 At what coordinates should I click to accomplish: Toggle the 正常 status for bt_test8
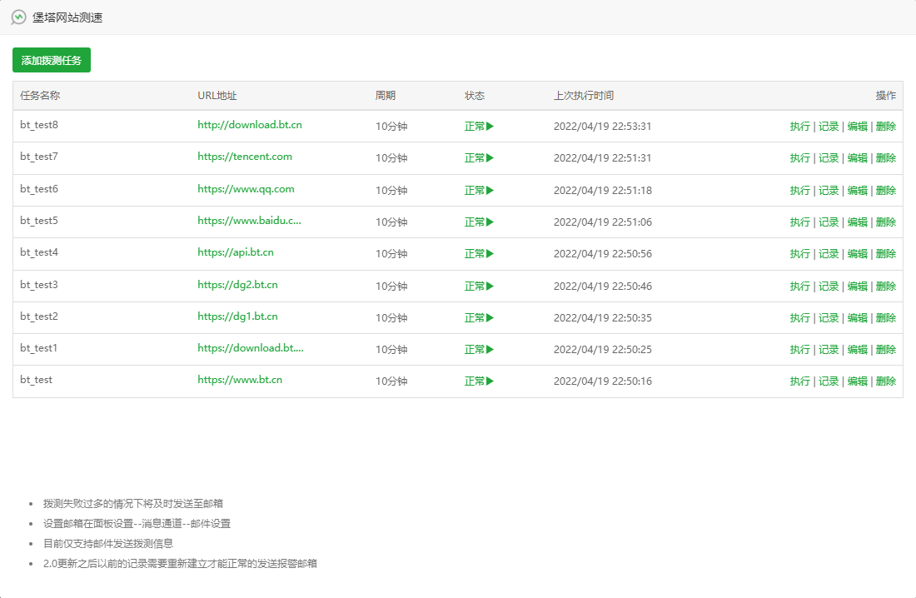point(479,127)
